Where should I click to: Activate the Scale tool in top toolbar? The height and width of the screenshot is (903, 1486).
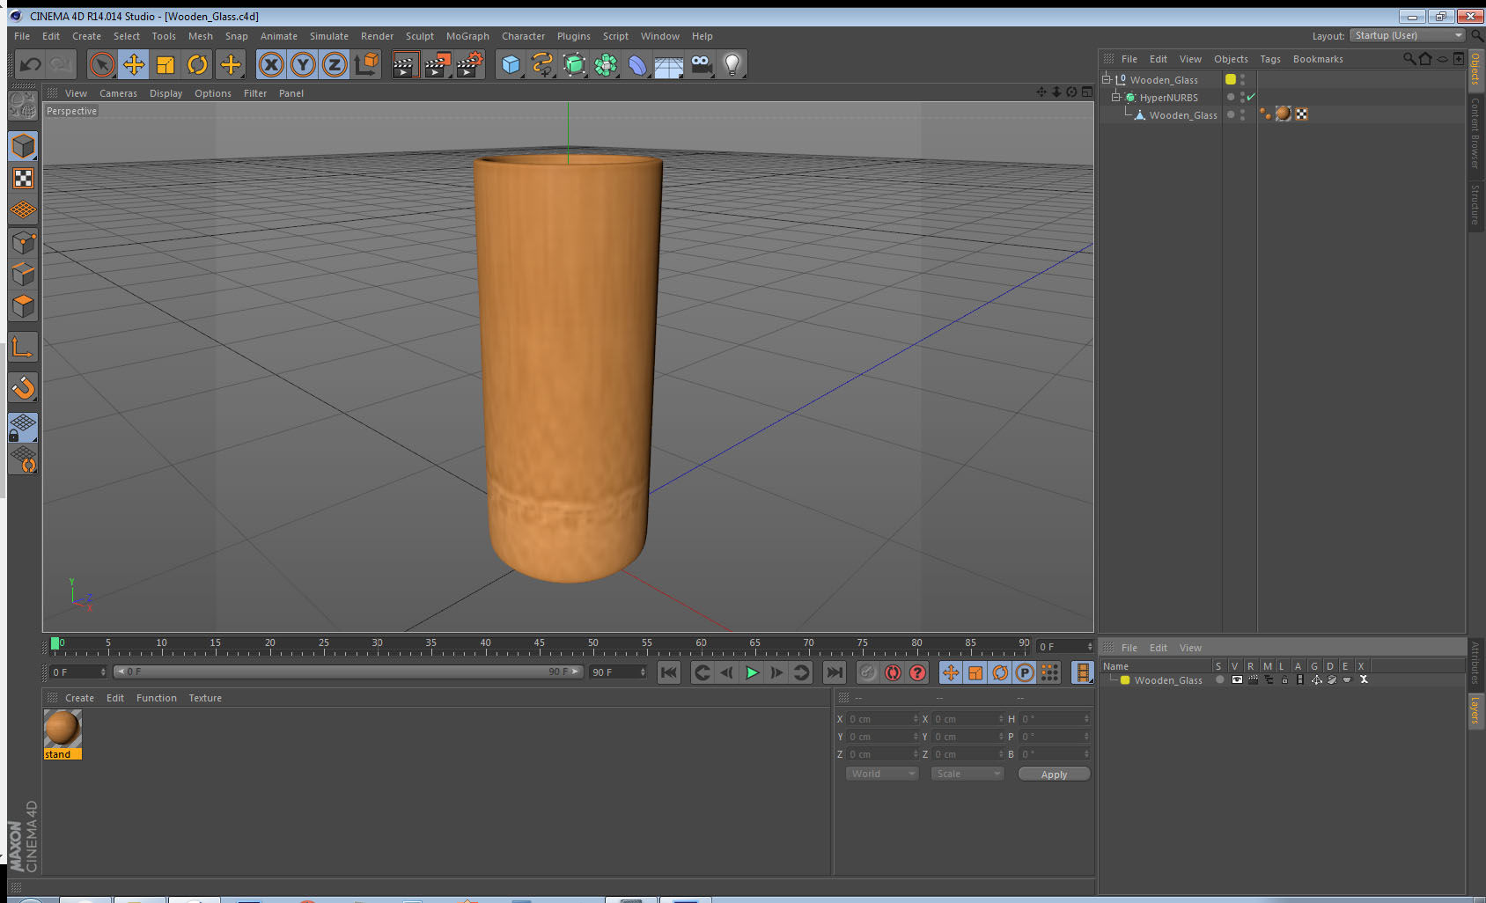coord(166,64)
